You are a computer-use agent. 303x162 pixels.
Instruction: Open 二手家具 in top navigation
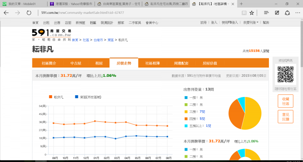pos(135,23)
